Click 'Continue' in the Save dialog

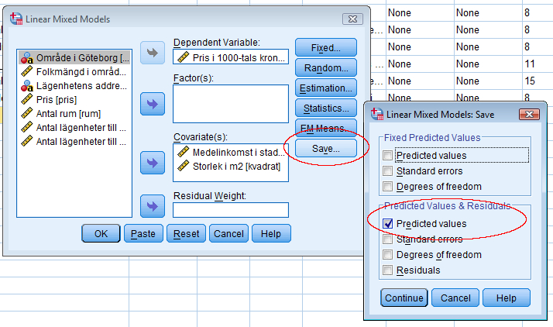403,298
